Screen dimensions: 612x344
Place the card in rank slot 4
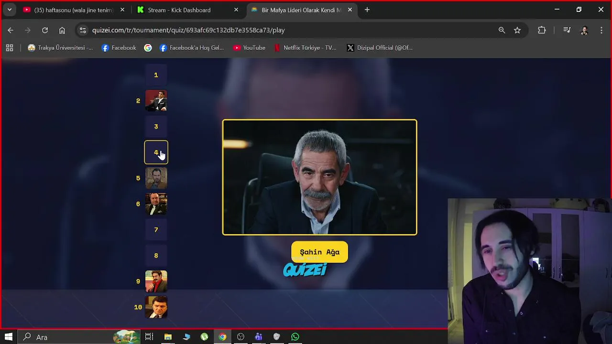156,152
